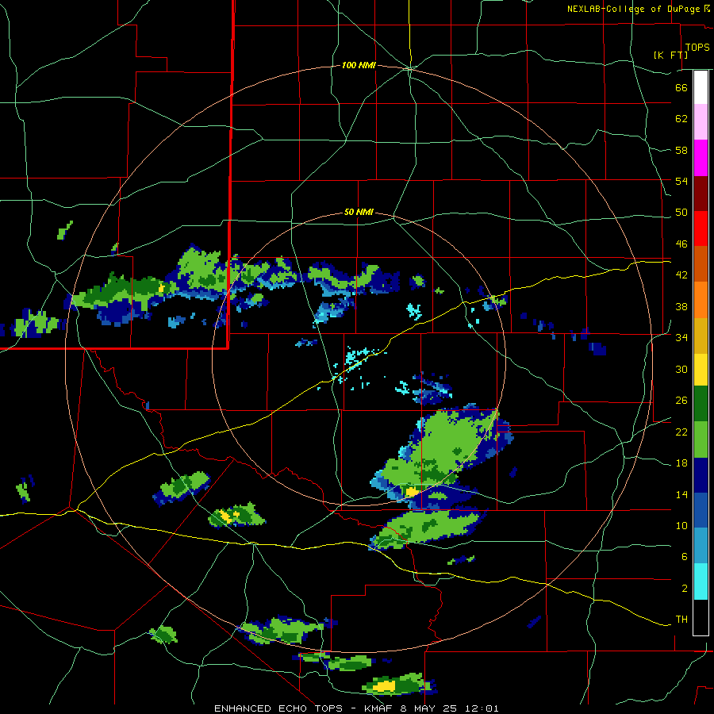The width and height of the screenshot is (714, 714).
Task: Select the magenta swatch on the color scale
Action: click(701, 158)
